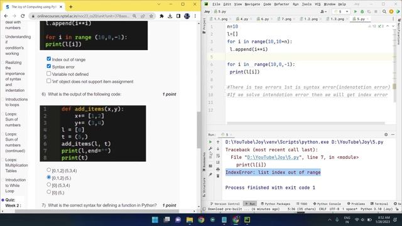Image resolution: width=402 pixels, height=226 pixels.
Task: Pin the Run tab
Action: [x=210, y=175]
